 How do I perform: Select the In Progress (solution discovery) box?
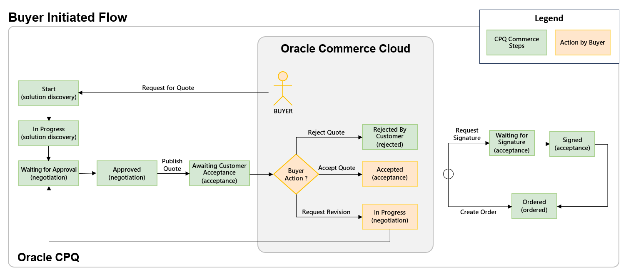point(49,133)
